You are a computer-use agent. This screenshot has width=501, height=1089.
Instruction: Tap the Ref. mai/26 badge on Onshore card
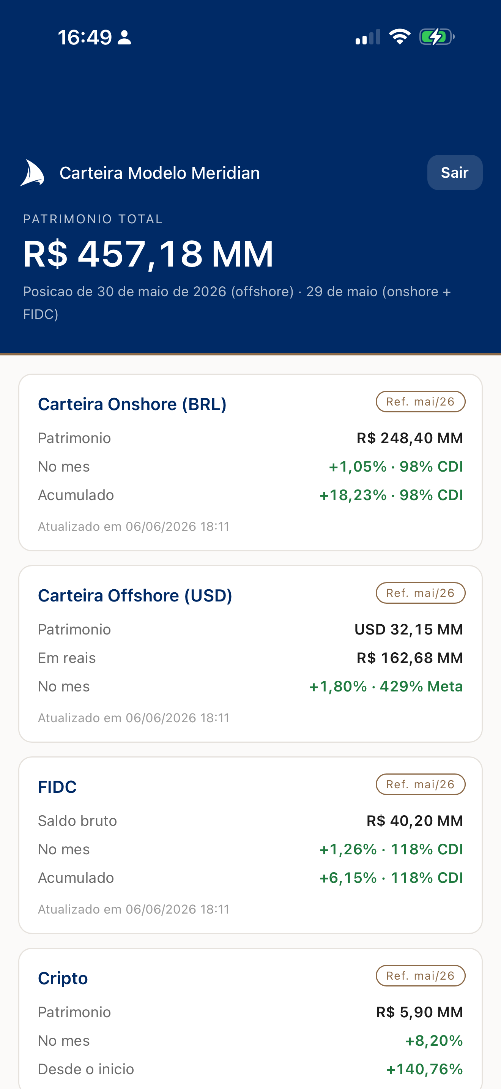point(420,402)
